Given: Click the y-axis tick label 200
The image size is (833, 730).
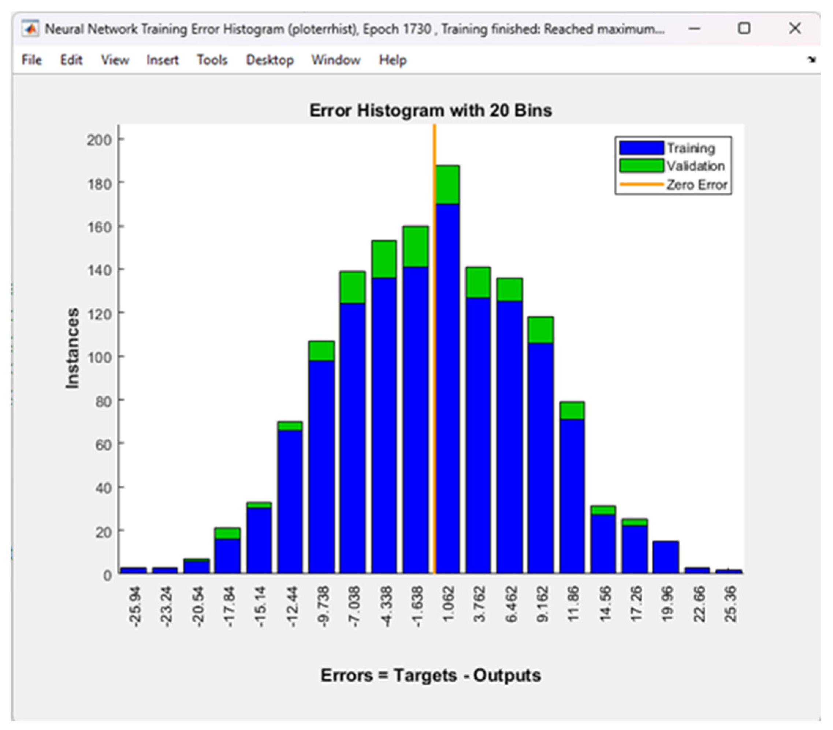Looking at the screenshot, I should 99,140.
